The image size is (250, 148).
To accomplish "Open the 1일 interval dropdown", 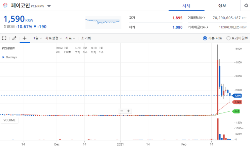I will coord(37,38).
